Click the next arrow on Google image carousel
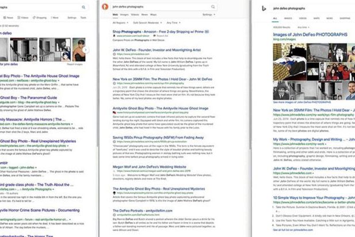 [86, 50]
